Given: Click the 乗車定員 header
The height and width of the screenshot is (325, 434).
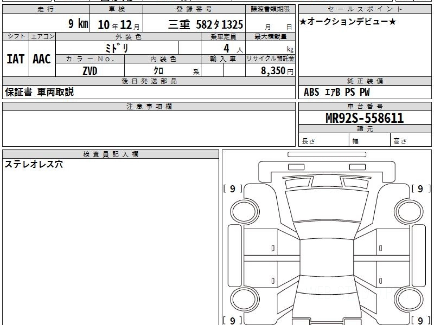Looking at the screenshot, I should 223,36.
